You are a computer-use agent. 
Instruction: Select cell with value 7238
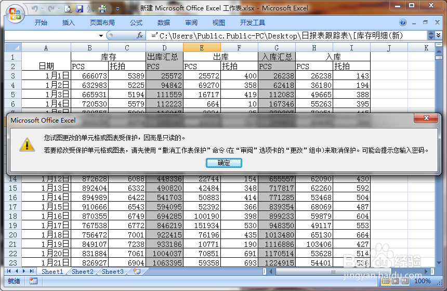[x=127, y=244]
